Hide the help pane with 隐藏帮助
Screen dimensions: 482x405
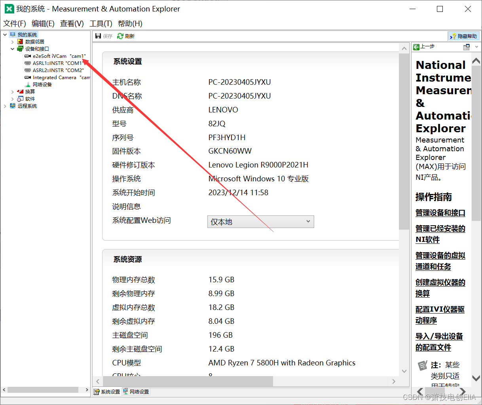pos(464,36)
